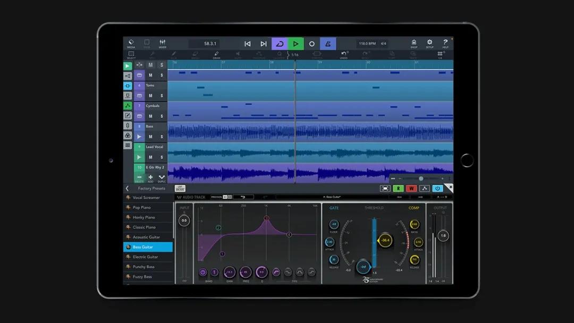Jump to next locator

pyautogui.click(x=264, y=44)
